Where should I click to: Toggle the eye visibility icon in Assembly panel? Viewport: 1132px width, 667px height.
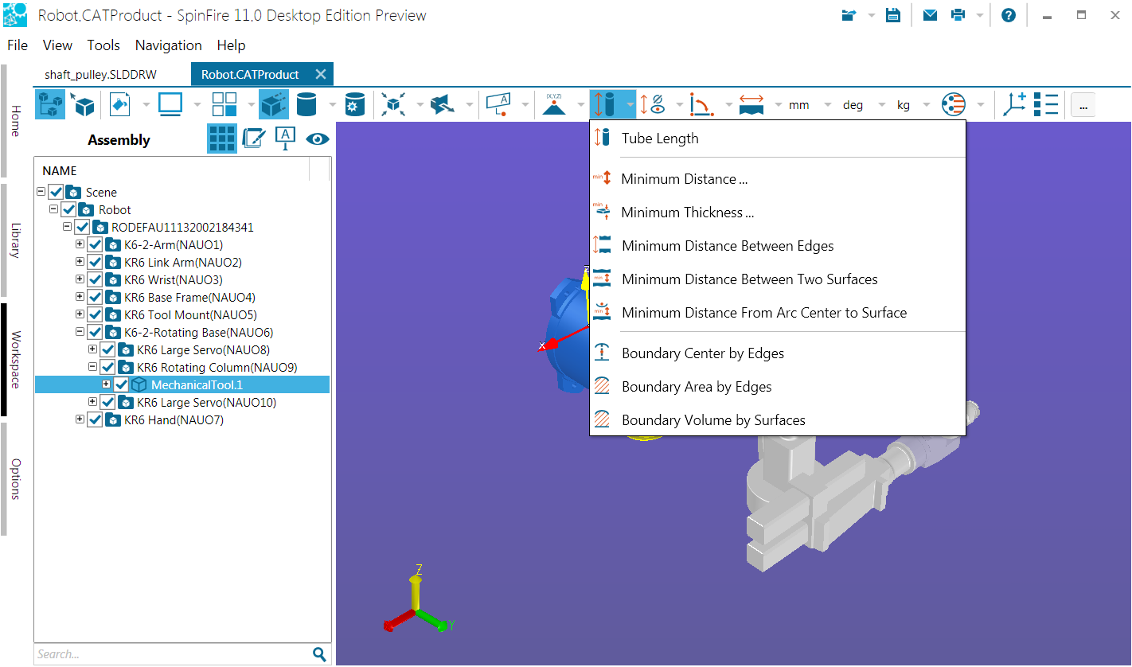(318, 138)
